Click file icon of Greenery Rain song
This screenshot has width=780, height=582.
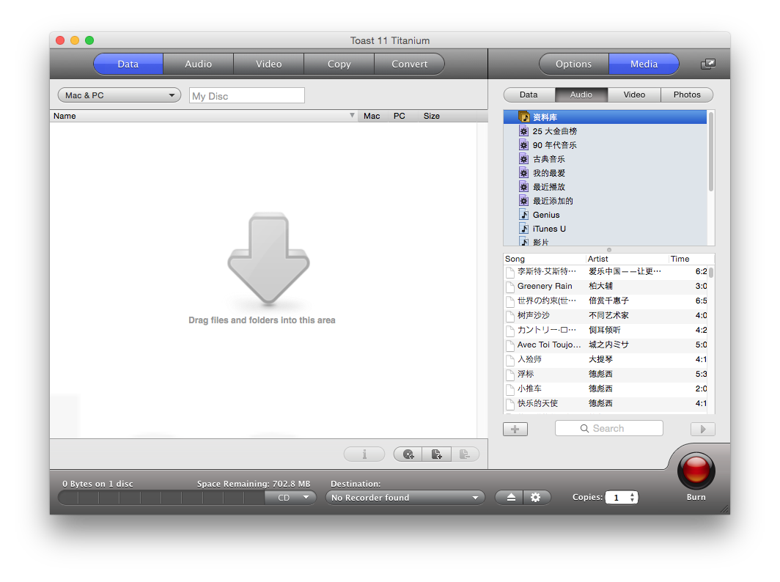(x=510, y=287)
